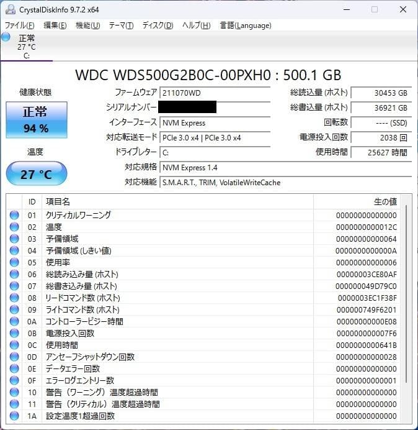418x430 pixels.
Task: Open the テーマ(T) menu
Action: 122,25
